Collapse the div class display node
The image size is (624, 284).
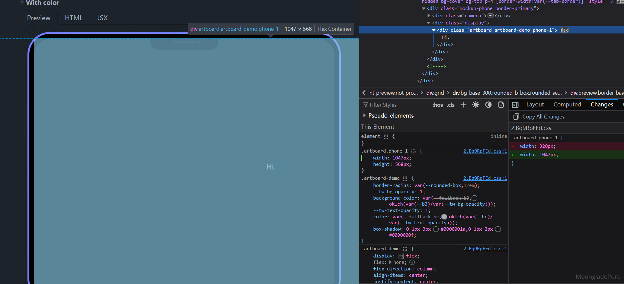[x=428, y=23]
